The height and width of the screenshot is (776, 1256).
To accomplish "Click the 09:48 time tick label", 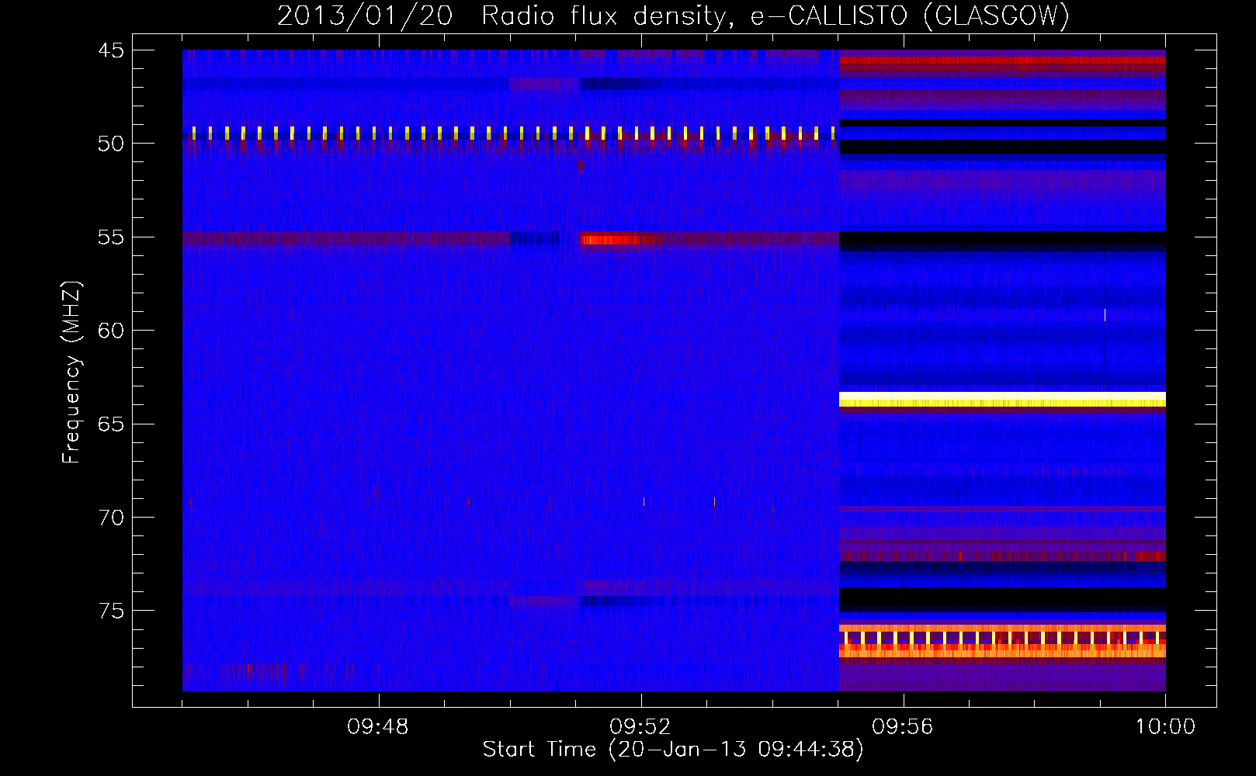I will pyautogui.click(x=378, y=727).
